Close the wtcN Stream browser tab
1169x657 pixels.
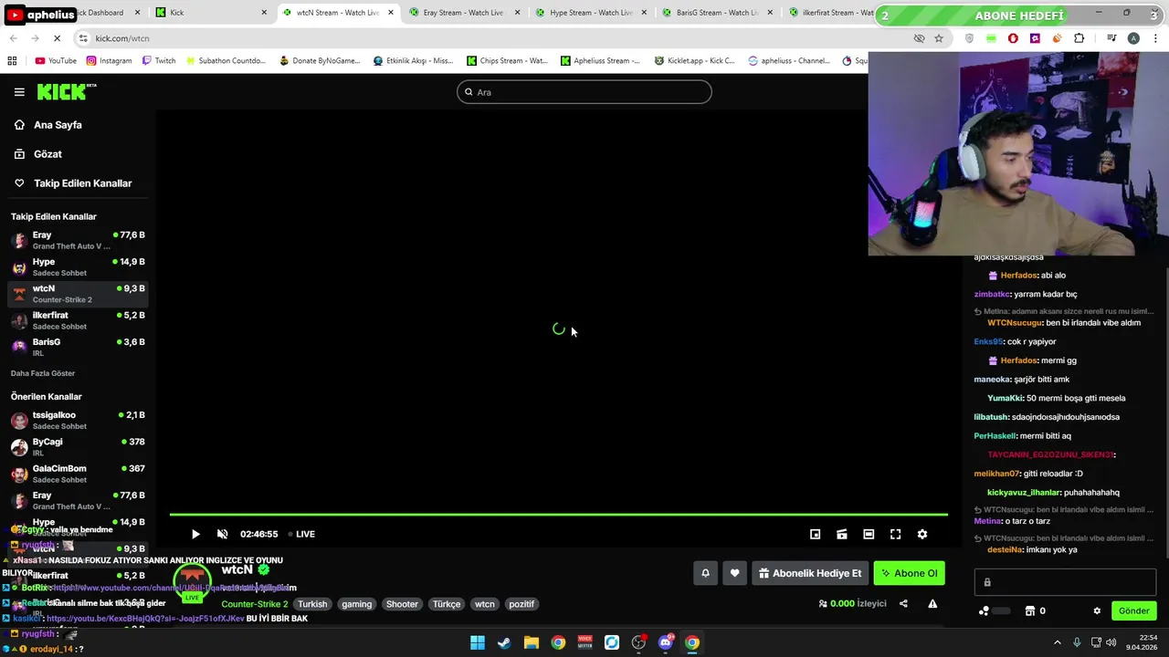pos(392,13)
